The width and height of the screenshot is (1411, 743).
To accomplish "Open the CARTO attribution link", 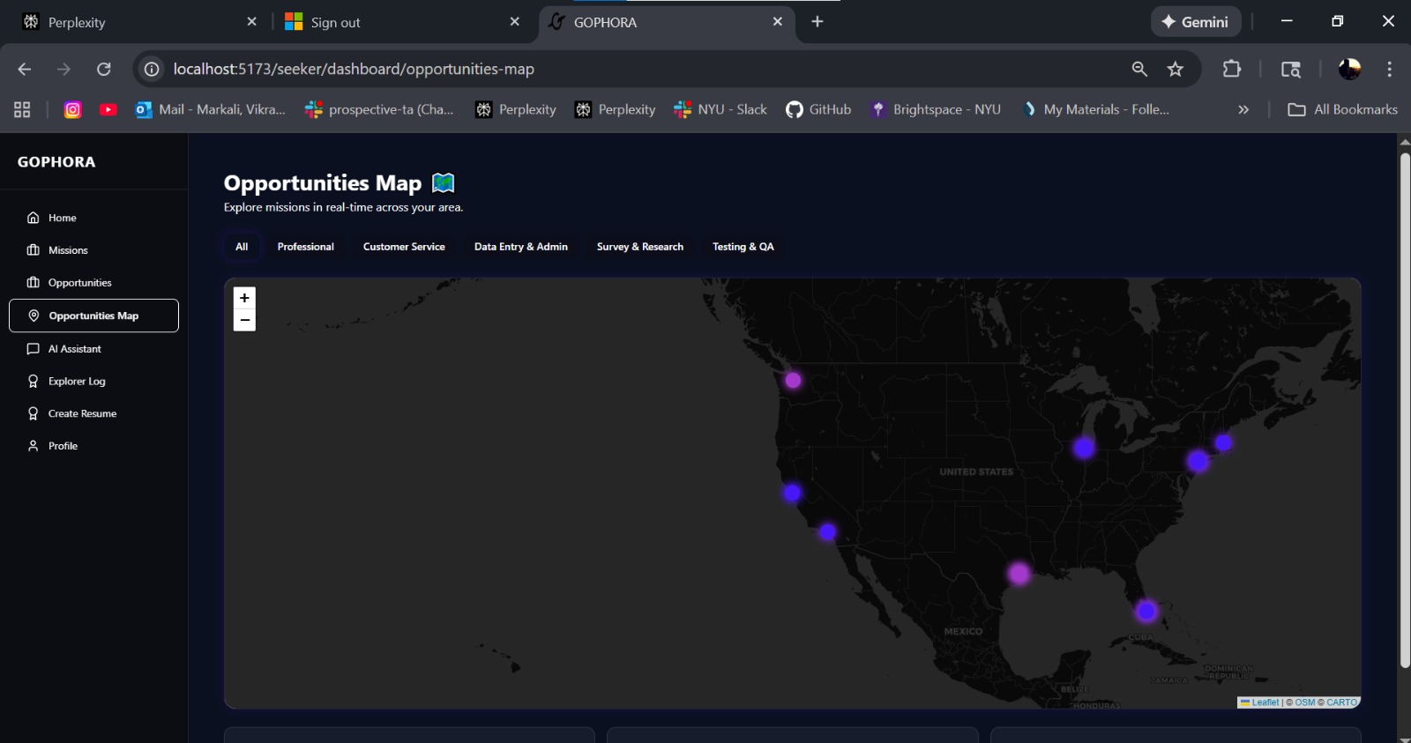I will click(x=1341, y=702).
